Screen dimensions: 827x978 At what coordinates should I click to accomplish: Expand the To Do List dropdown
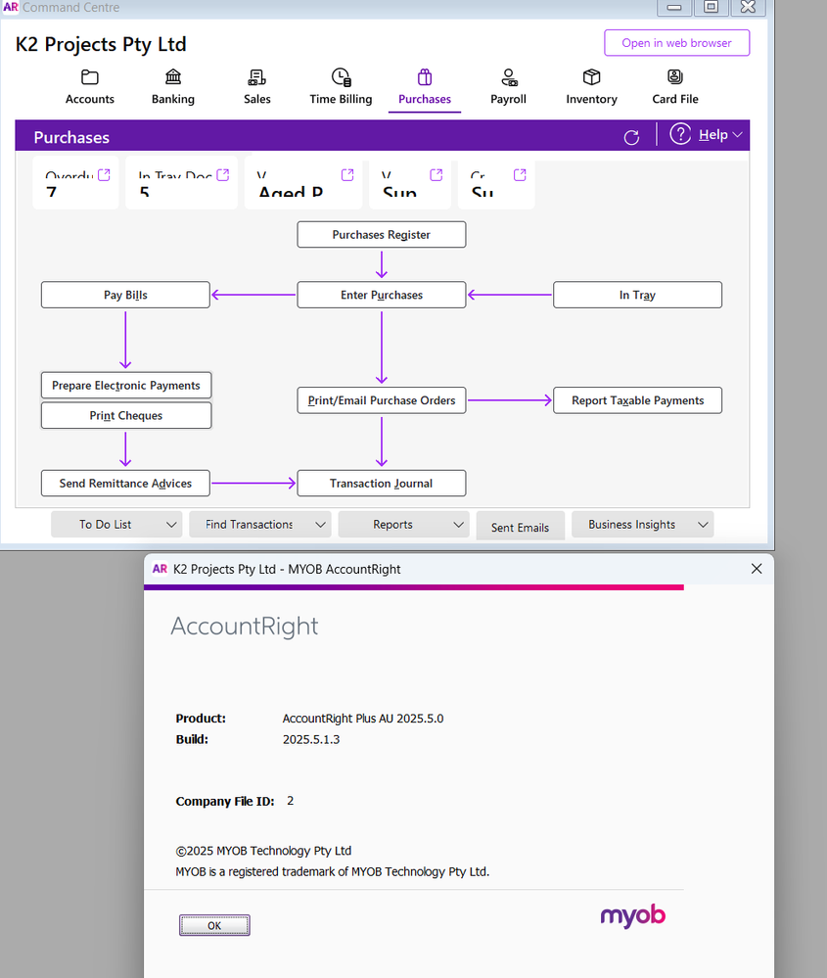pyautogui.click(x=171, y=525)
